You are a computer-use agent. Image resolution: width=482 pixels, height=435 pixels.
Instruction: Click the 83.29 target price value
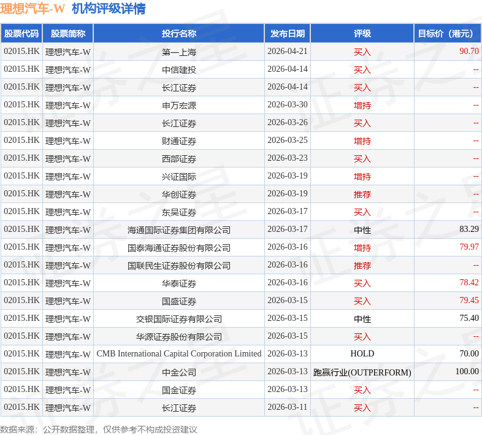(x=469, y=229)
